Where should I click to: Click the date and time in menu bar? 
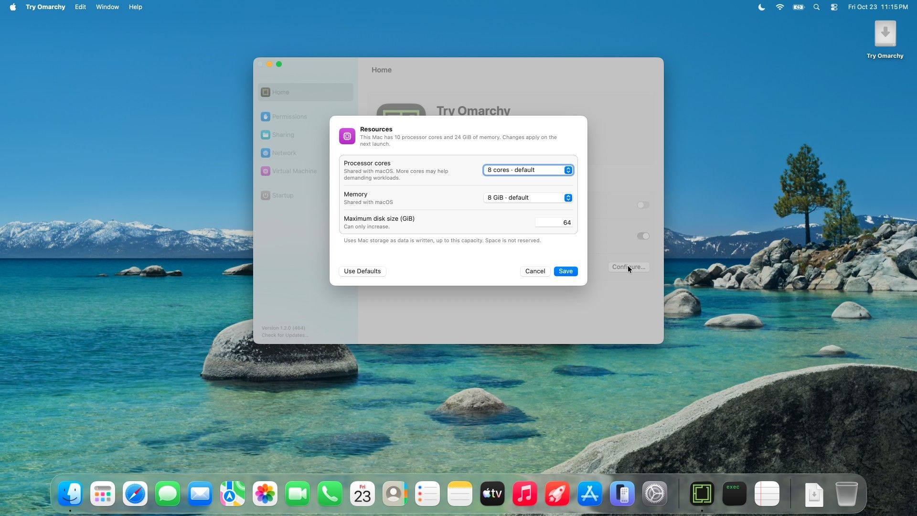click(878, 7)
